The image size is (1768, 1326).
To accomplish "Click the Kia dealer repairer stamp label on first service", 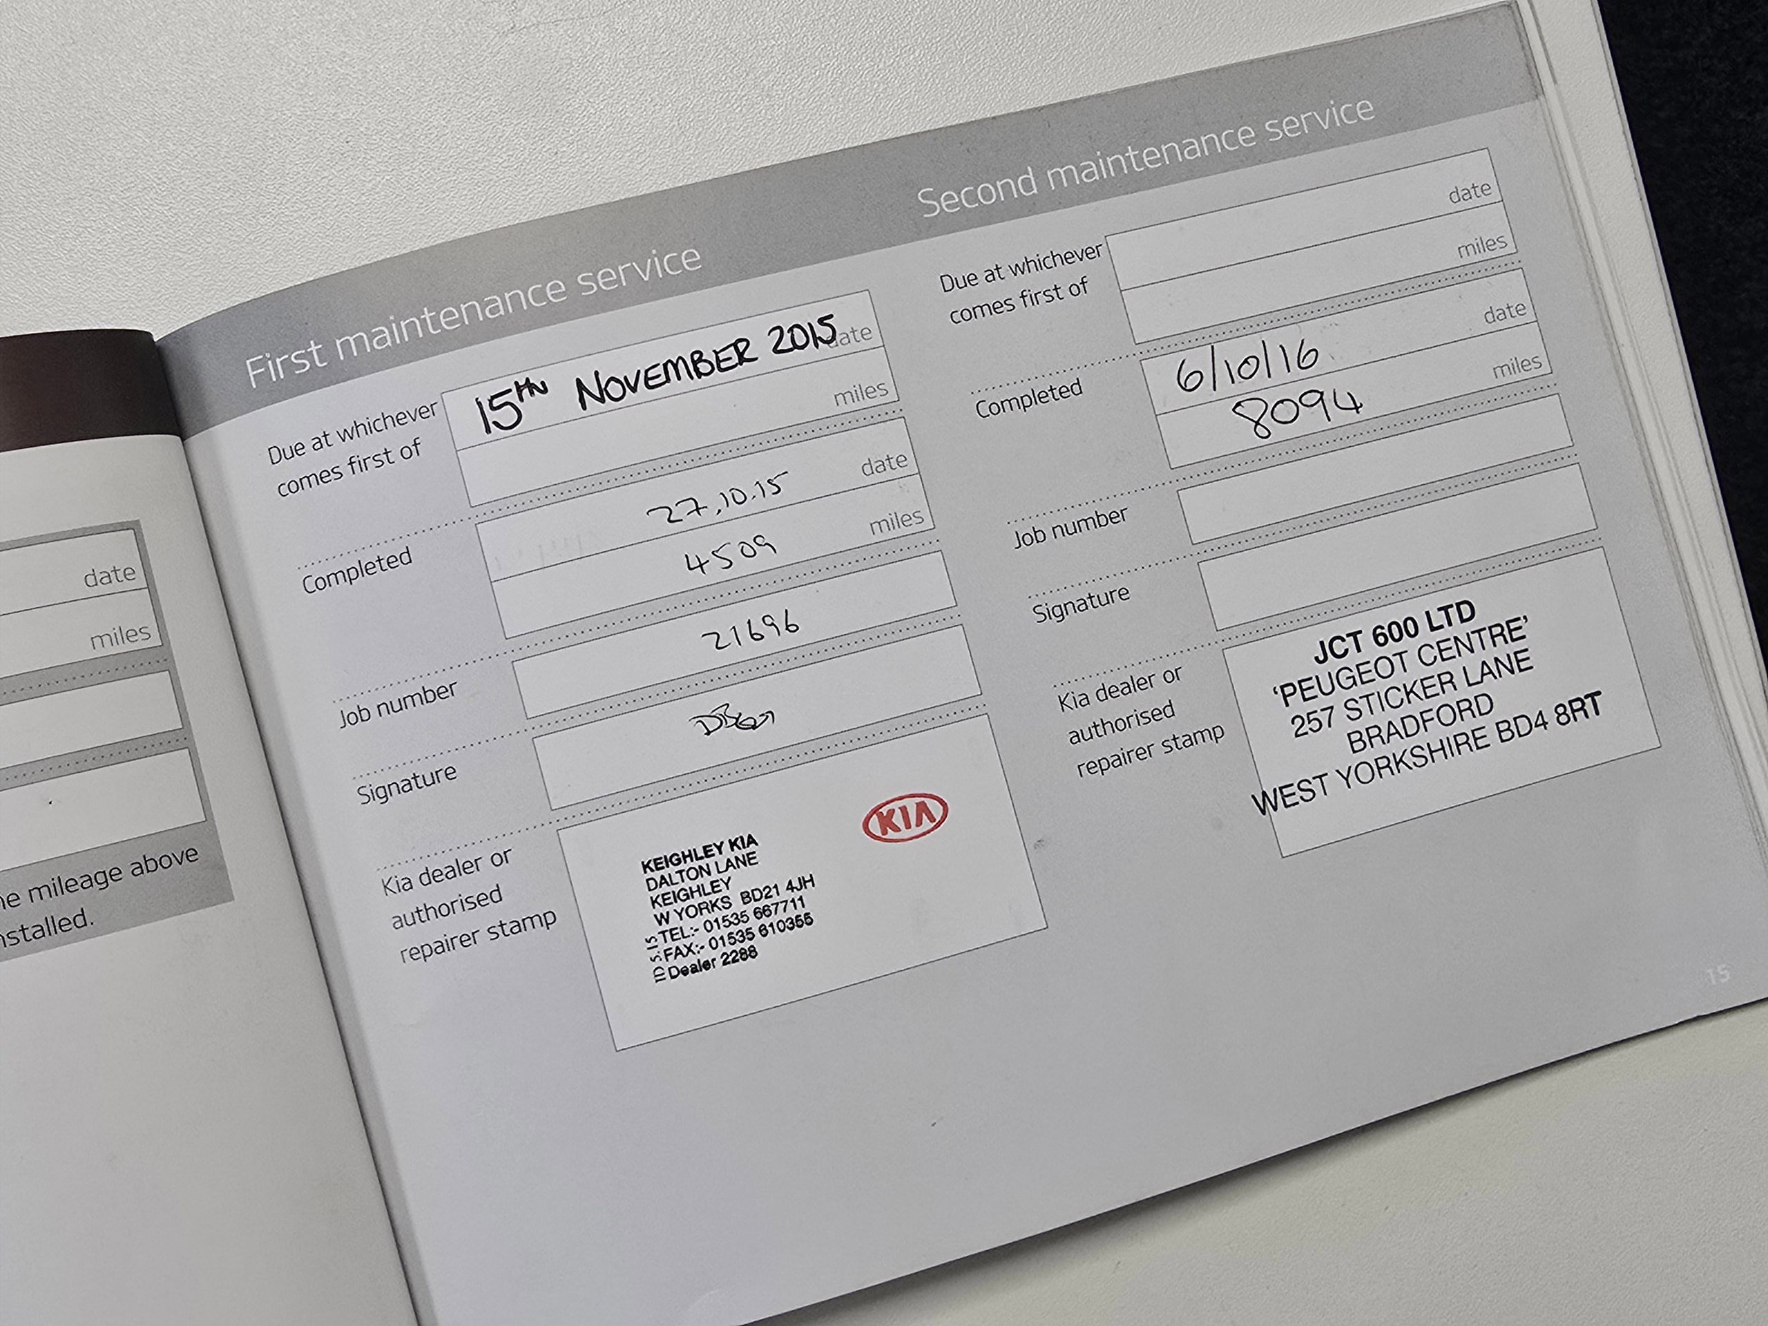I will click(468, 905).
